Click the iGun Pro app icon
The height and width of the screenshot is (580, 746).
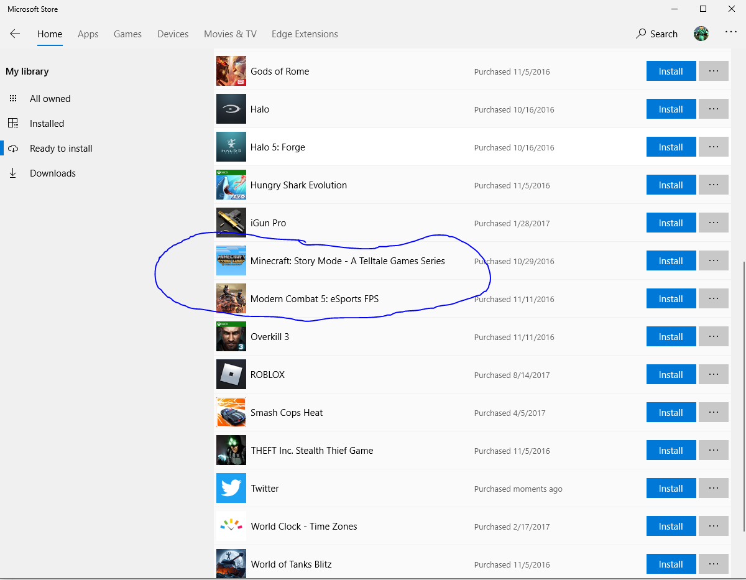231,223
